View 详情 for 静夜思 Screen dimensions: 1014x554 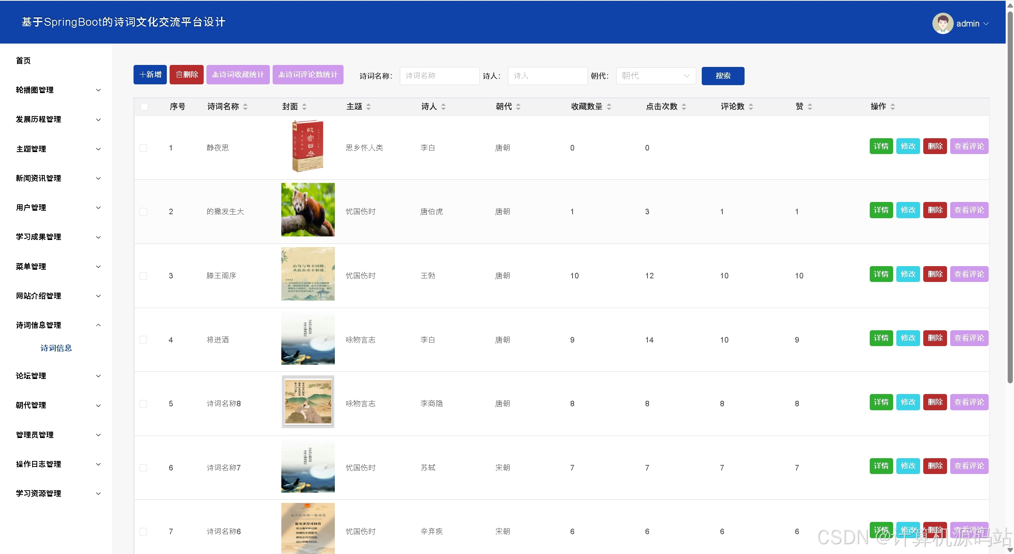[x=881, y=146]
